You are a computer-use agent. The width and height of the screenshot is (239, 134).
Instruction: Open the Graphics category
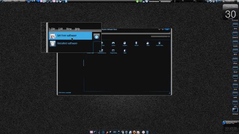pos(125,44)
